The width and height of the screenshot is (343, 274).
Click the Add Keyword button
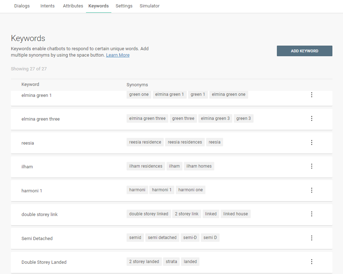pyautogui.click(x=304, y=51)
